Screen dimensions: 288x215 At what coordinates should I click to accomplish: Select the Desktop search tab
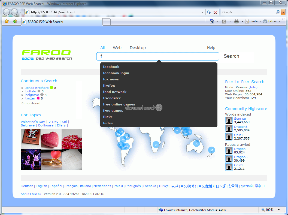tap(138, 48)
